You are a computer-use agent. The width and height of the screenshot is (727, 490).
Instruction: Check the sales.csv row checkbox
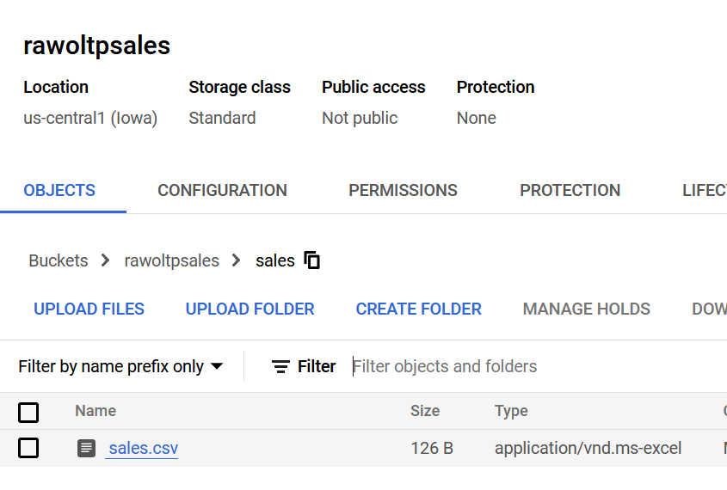coord(28,448)
